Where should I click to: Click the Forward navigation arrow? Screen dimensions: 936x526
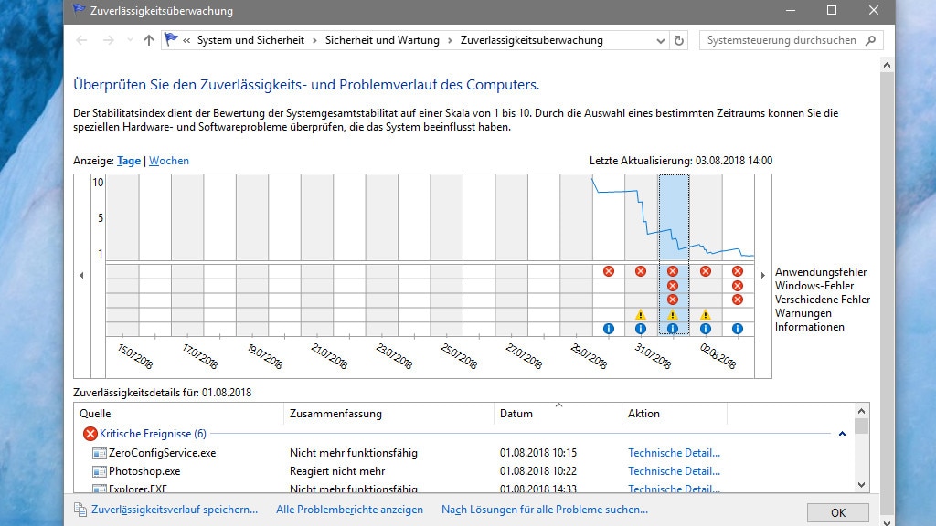coord(108,40)
